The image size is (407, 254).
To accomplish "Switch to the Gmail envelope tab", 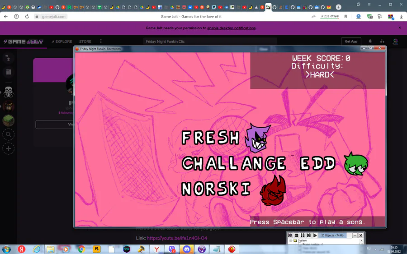I will [329, 7].
